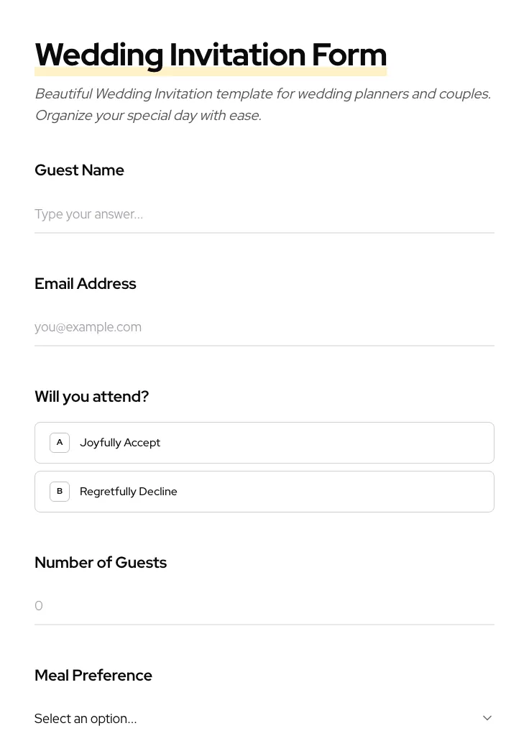Screen dimensions: 529x736
Task: Click the Meal Preference dropdown chevron arrow
Action: pos(487,718)
